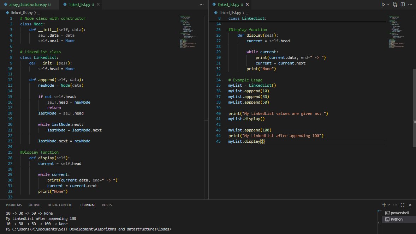This screenshot has width=416, height=234.
Task: Click 'myList.apppend(50)' line
Action: click(249, 102)
